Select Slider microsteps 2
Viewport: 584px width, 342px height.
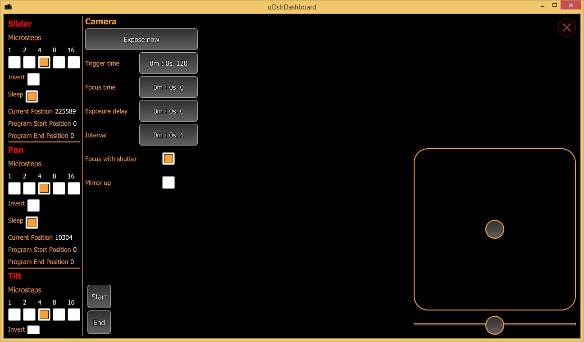[29, 62]
